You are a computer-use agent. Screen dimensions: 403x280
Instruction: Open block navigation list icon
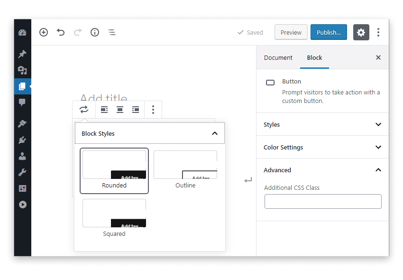click(112, 32)
